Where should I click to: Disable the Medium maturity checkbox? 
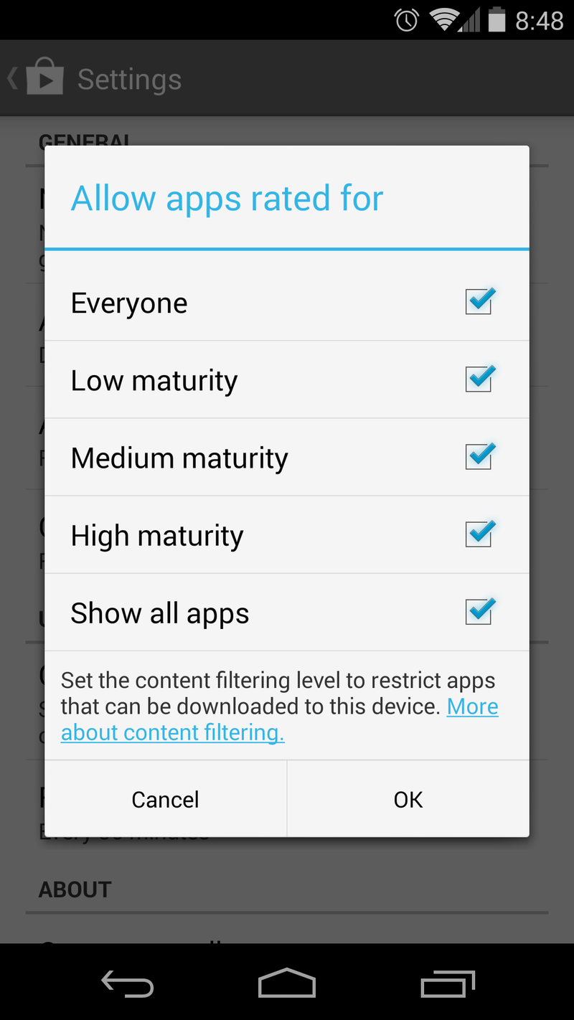pyautogui.click(x=479, y=457)
